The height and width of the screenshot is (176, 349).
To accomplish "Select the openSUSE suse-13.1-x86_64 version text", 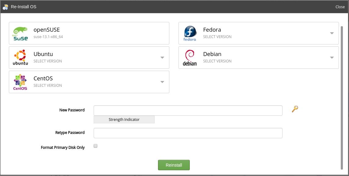I will (48, 37).
